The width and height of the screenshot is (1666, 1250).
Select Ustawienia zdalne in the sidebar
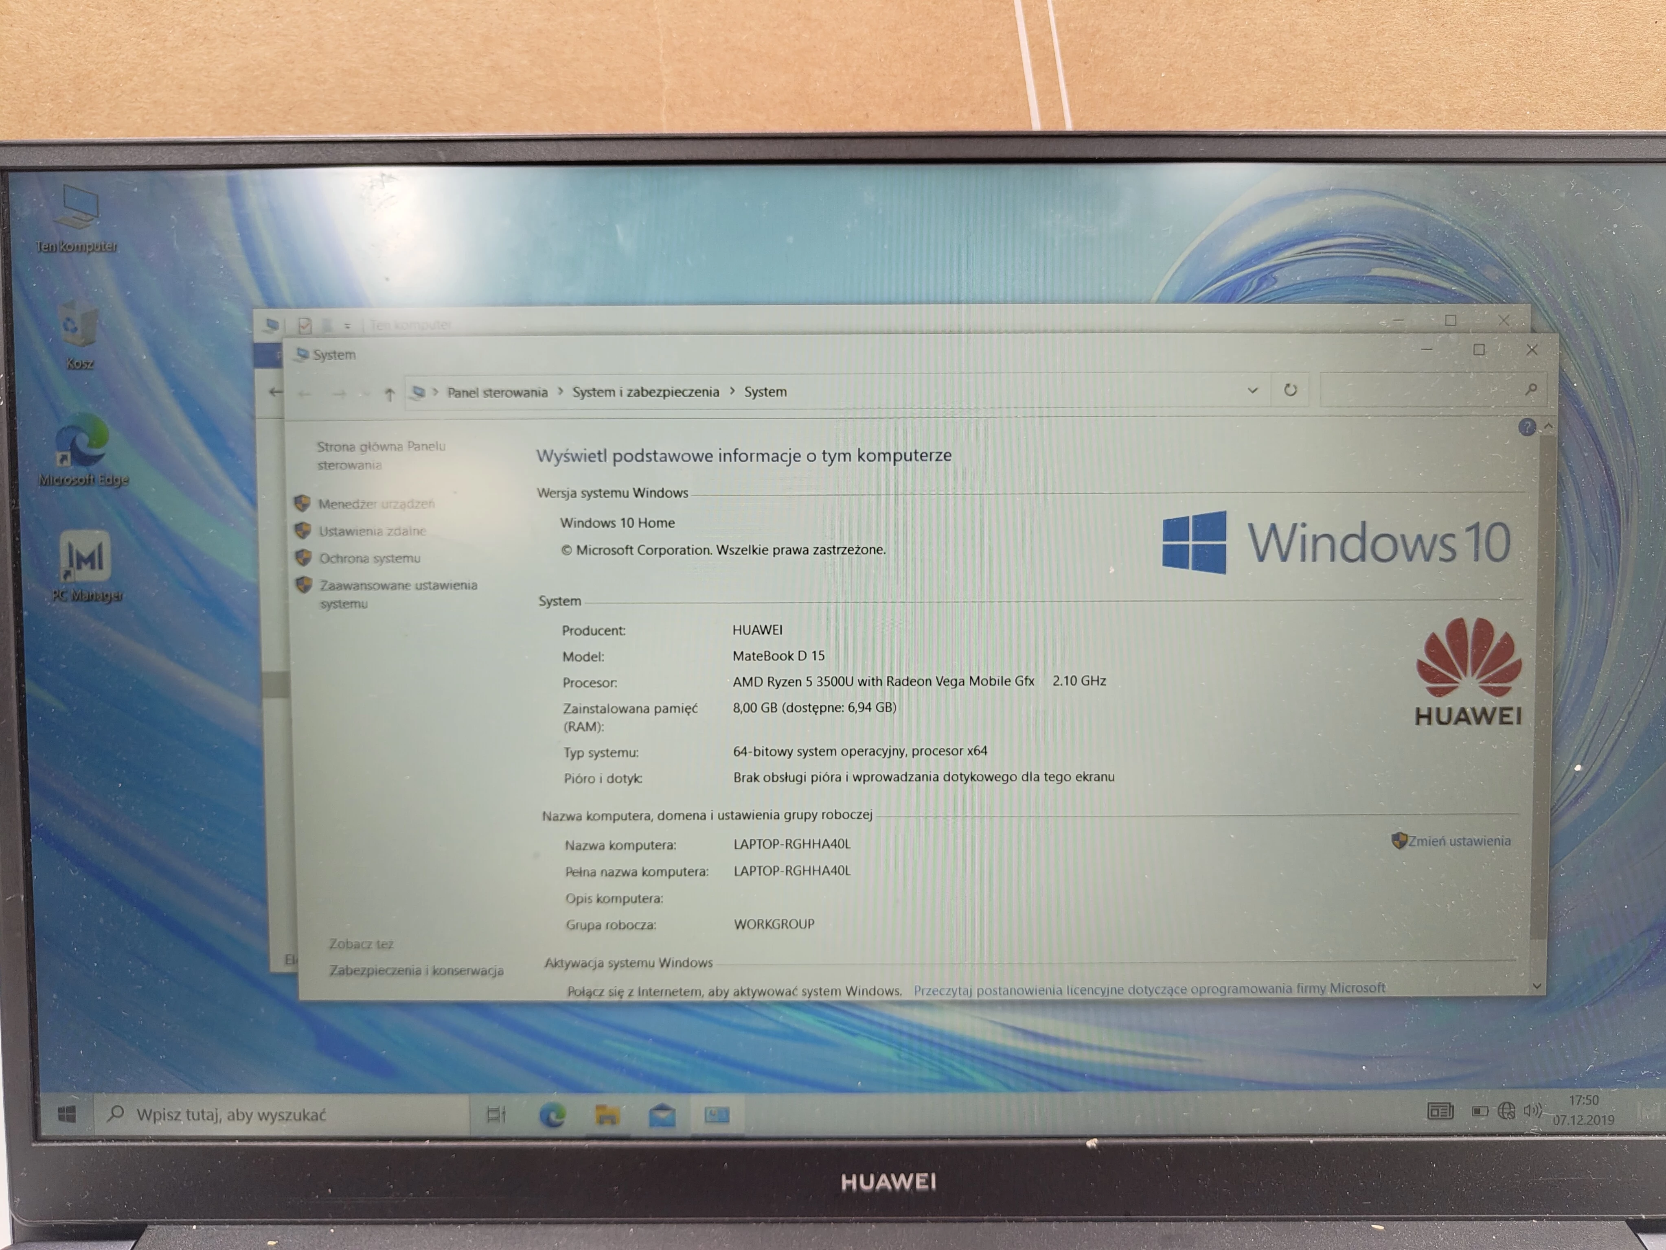[374, 531]
